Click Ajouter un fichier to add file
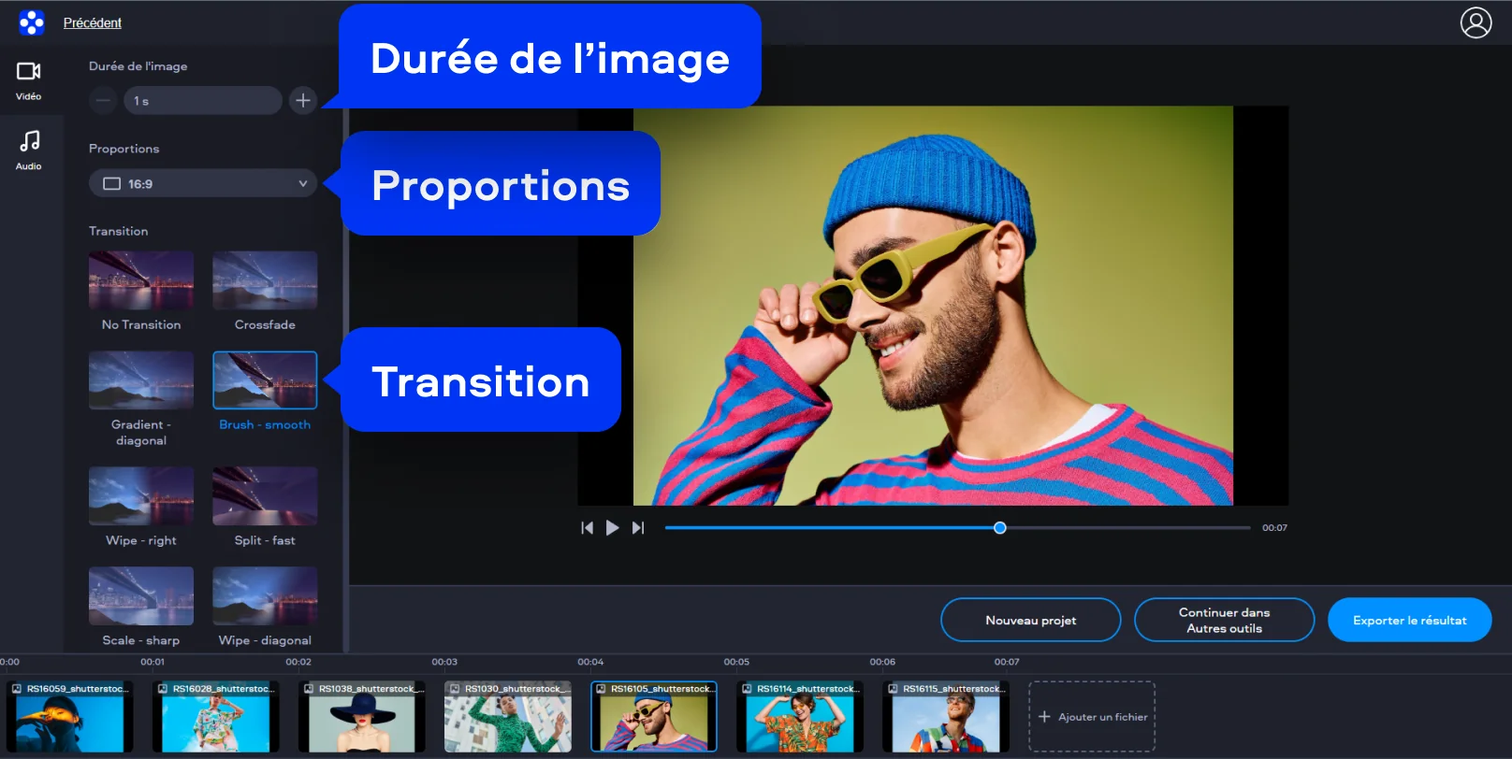The width and height of the screenshot is (1512, 759). (x=1092, y=717)
